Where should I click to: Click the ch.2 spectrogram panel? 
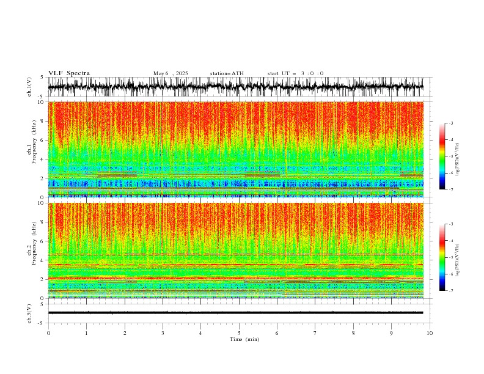(235, 251)
